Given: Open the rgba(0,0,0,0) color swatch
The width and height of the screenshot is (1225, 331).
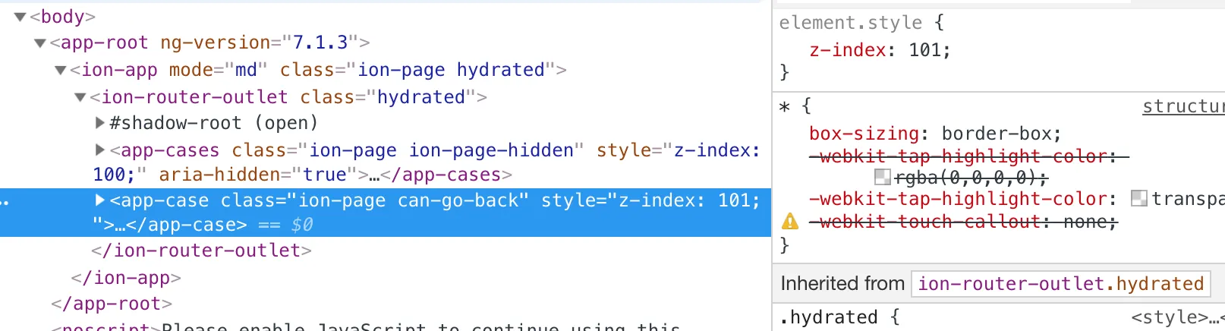Looking at the screenshot, I should pyautogui.click(x=882, y=177).
